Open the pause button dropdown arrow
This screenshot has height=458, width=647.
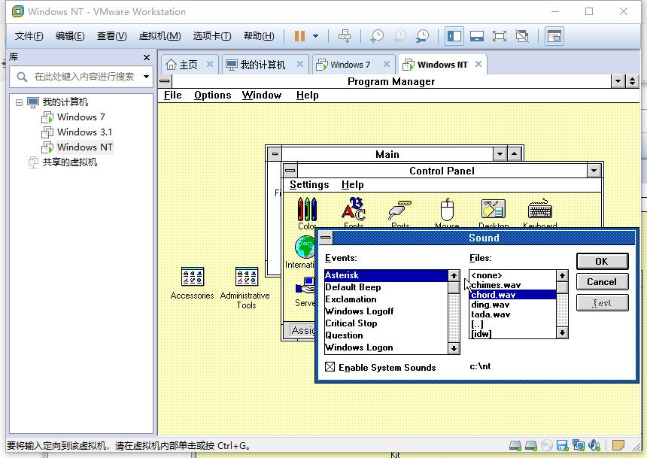tap(316, 36)
